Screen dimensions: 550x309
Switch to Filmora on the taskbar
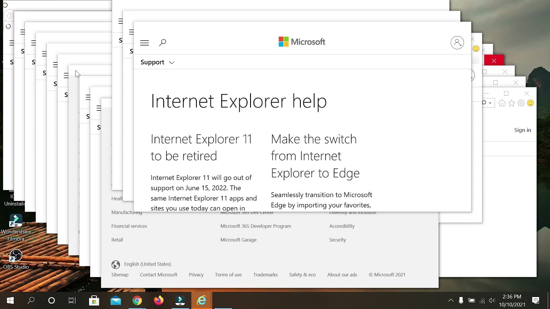(x=180, y=300)
